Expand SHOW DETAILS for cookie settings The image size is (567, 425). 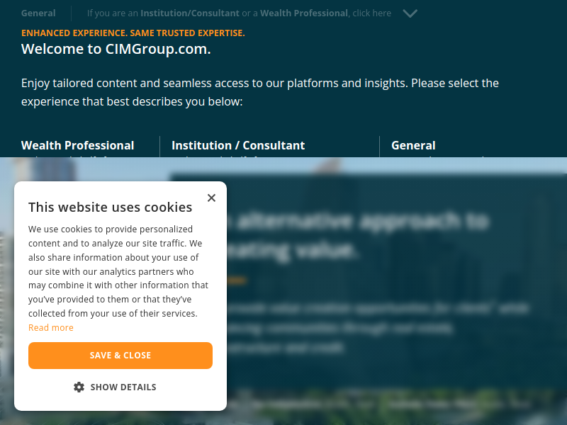click(x=115, y=387)
